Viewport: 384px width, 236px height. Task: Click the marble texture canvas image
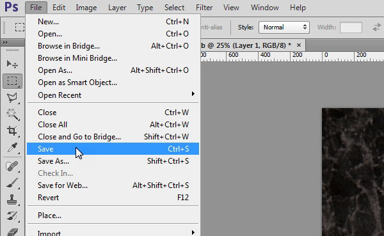click(x=353, y=172)
